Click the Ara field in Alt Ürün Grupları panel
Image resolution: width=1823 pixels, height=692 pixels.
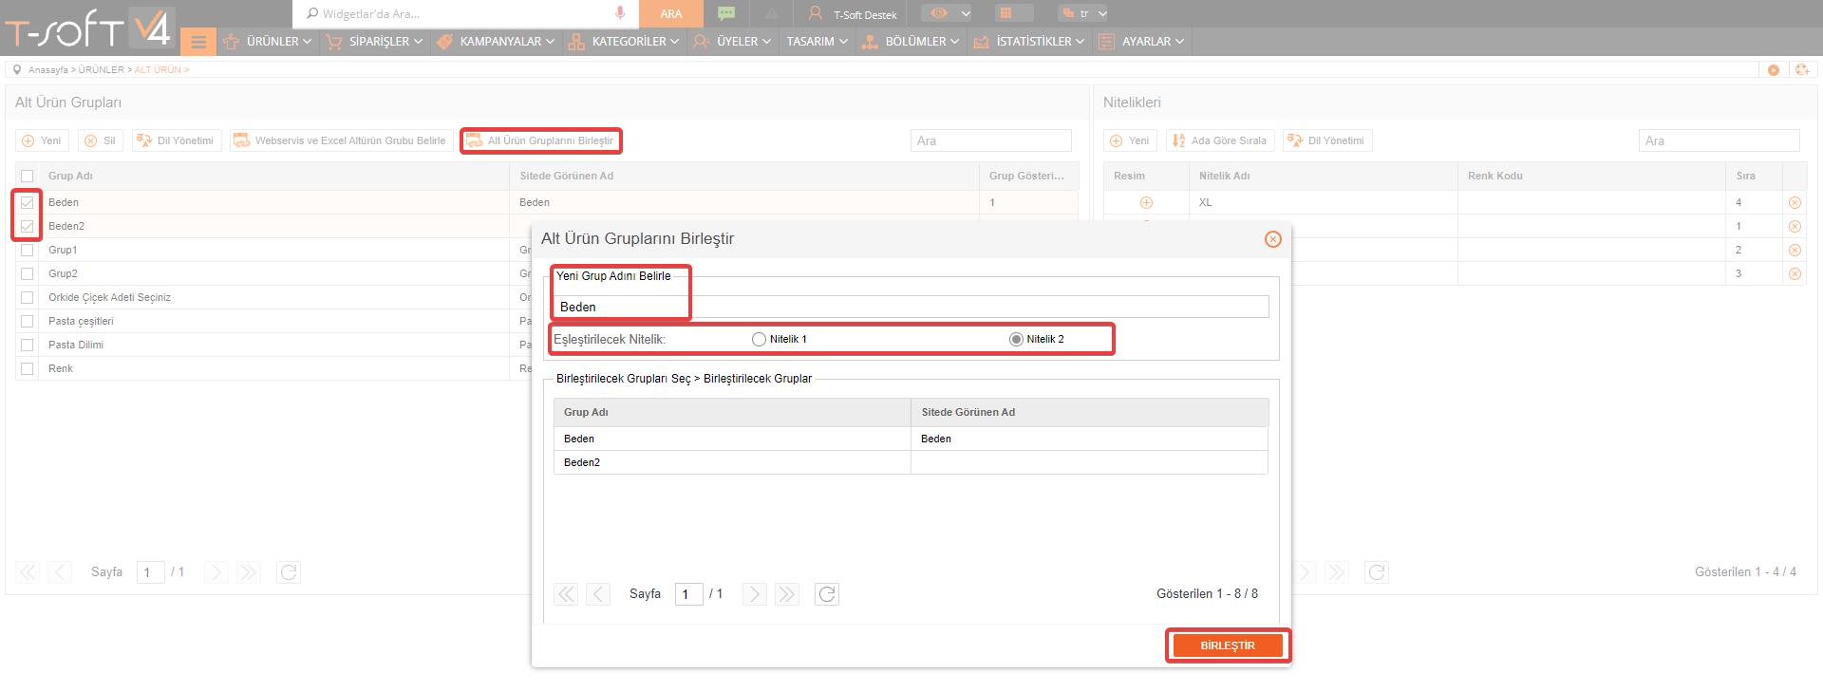(991, 140)
